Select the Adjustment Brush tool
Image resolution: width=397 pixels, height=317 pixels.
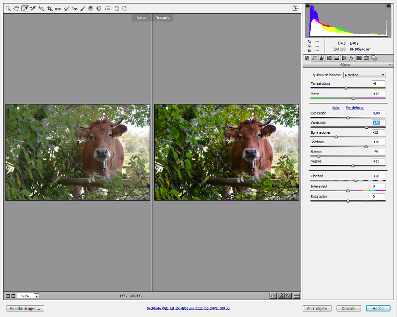[82, 8]
